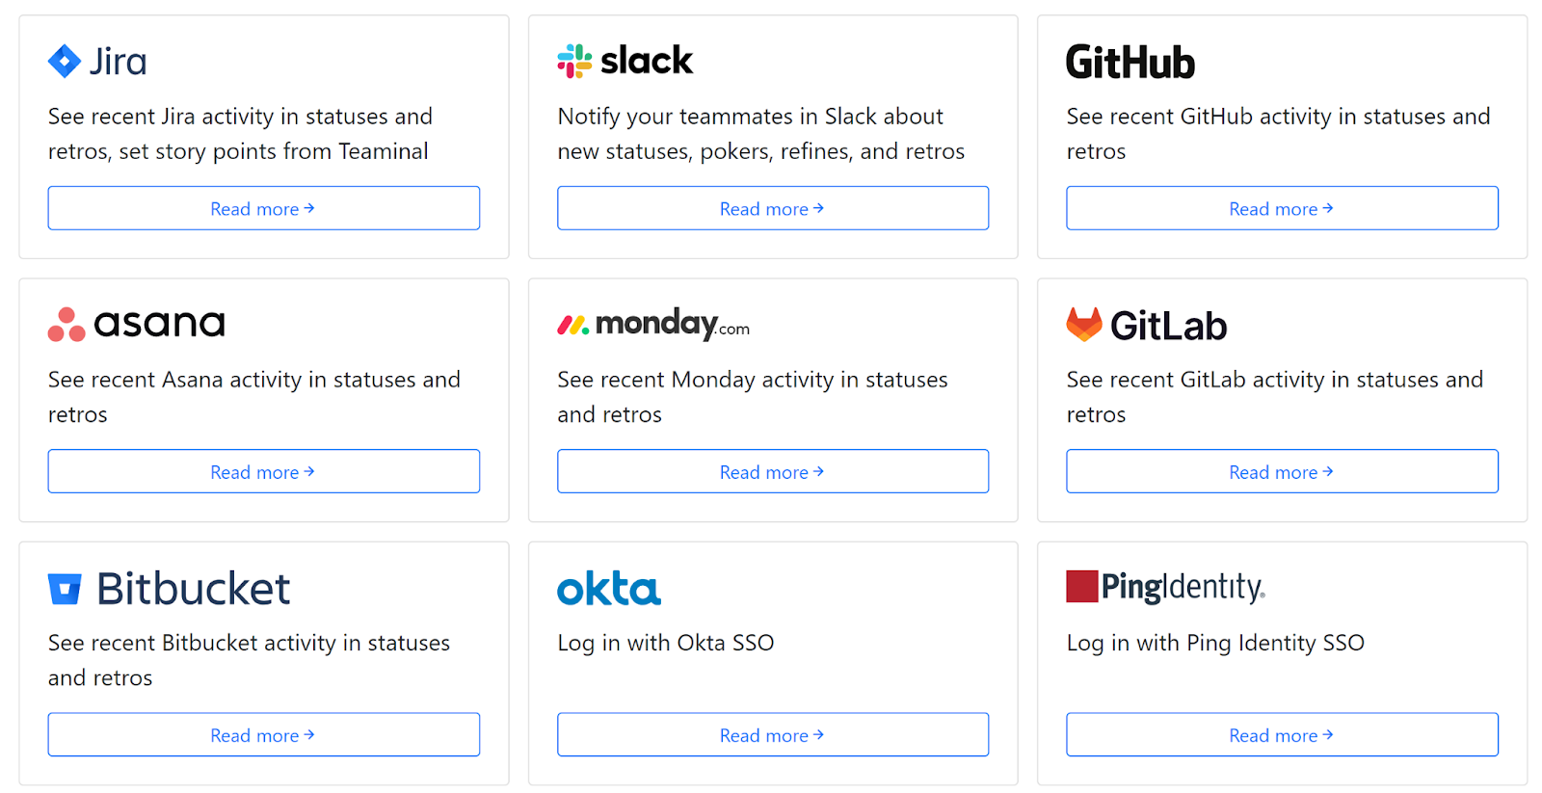Click the Slack card description text

[760, 134]
